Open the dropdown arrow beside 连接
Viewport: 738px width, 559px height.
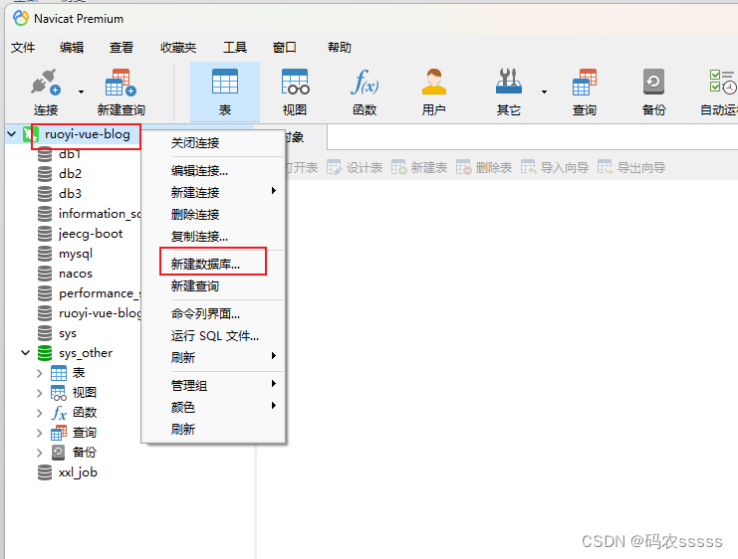[81, 92]
